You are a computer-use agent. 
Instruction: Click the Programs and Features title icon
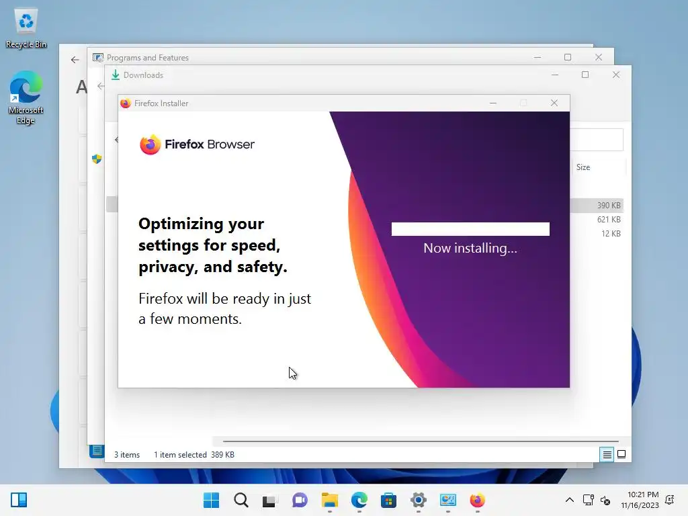(x=98, y=58)
